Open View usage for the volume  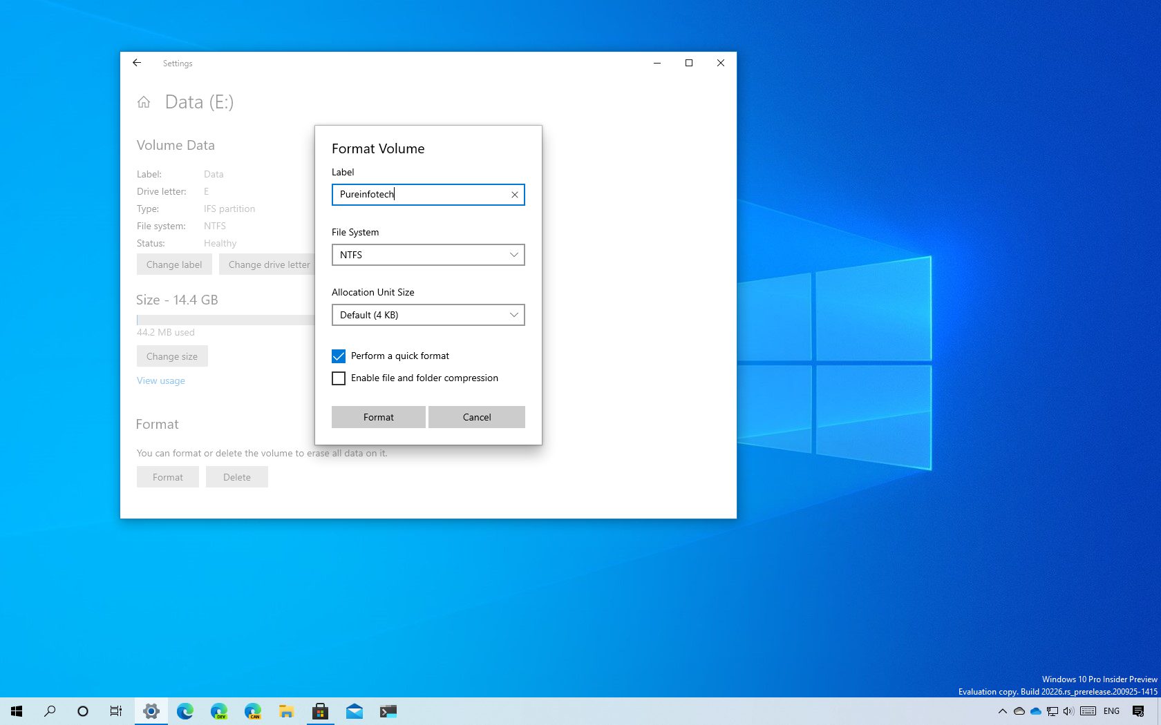click(x=160, y=380)
